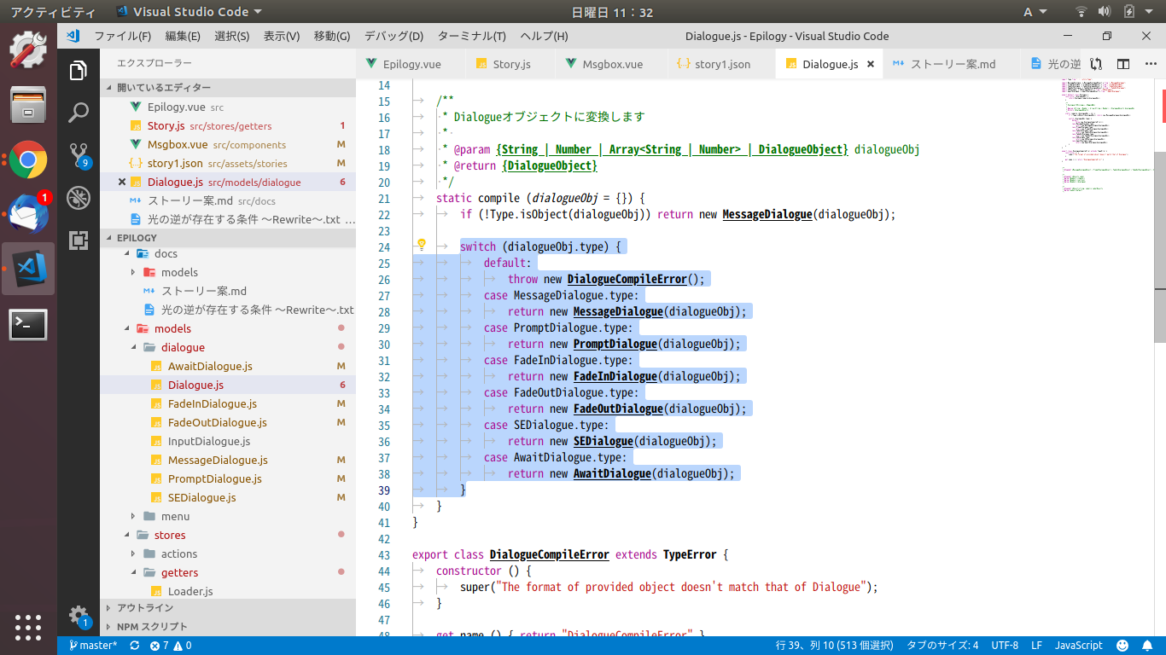This screenshot has width=1166, height=655.
Task: Click the sync changes icon in status bar
Action: pyautogui.click(x=135, y=646)
